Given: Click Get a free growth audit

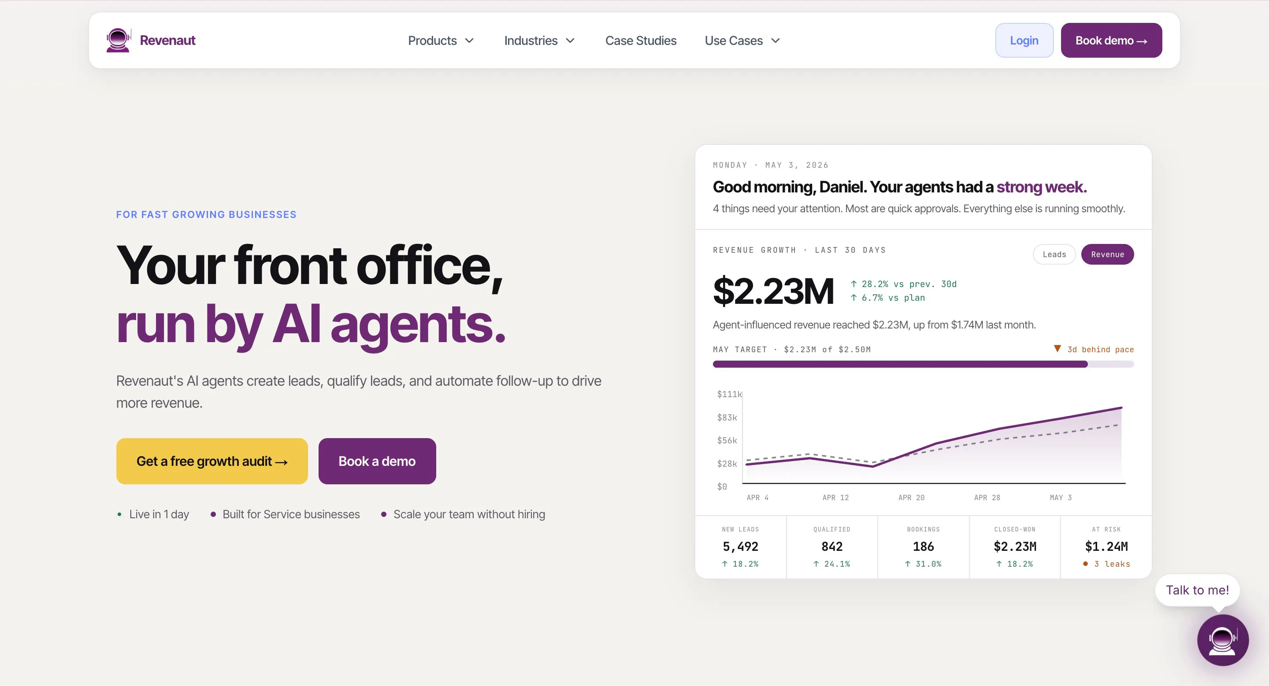Looking at the screenshot, I should (x=212, y=461).
